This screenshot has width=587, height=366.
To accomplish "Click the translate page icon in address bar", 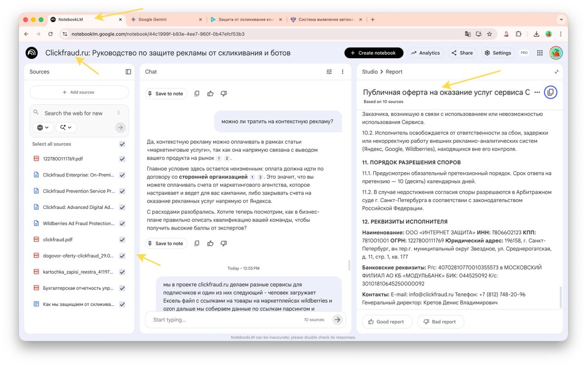I will (468, 34).
